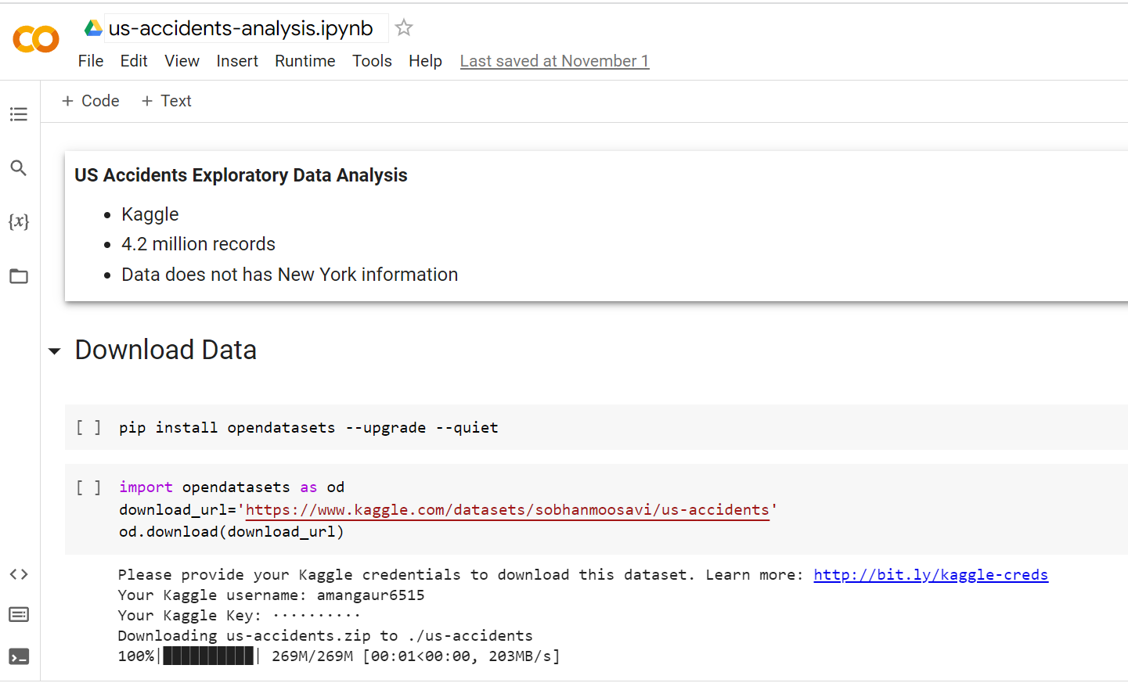Open the code snippets panel

click(18, 573)
